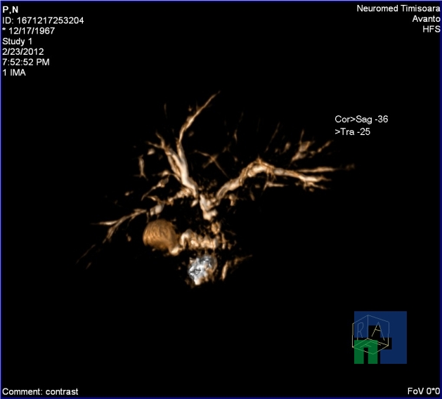Select the "Comment: contrast" annotation
Screen dimensions: 442x399
pos(40,392)
